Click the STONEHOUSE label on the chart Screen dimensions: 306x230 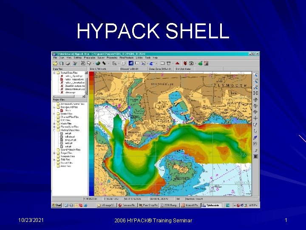tap(162, 84)
